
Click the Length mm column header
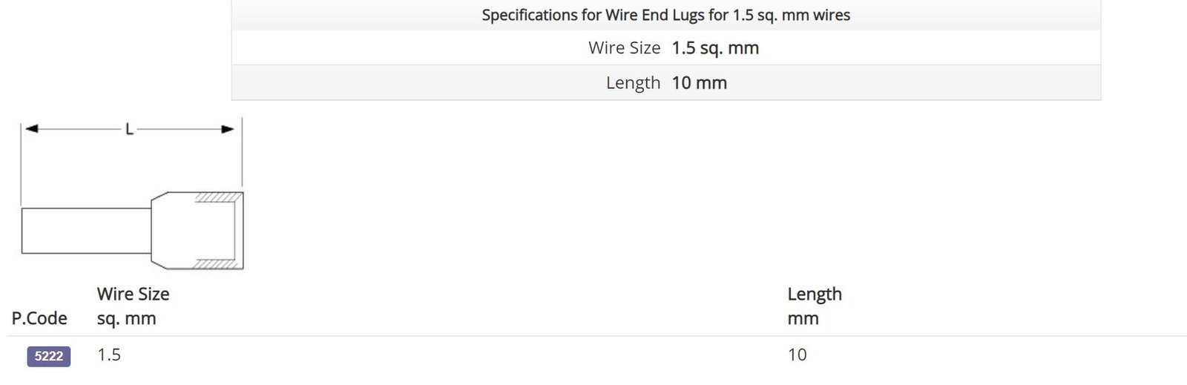815,306
